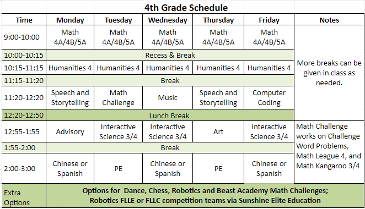Click Tuesday's PE cell
Image resolution: width=365 pixels, height=209 pixels.
coord(118,169)
